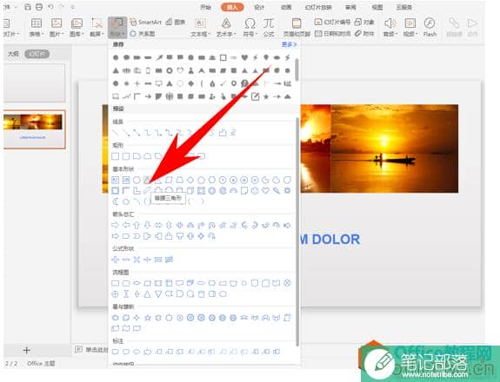Image resolution: width=500 pixels, height=382 pixels.
Task: Select slide 2 thumbnail with sunset images
Action: pyautogui.click(x=34, y=129)
